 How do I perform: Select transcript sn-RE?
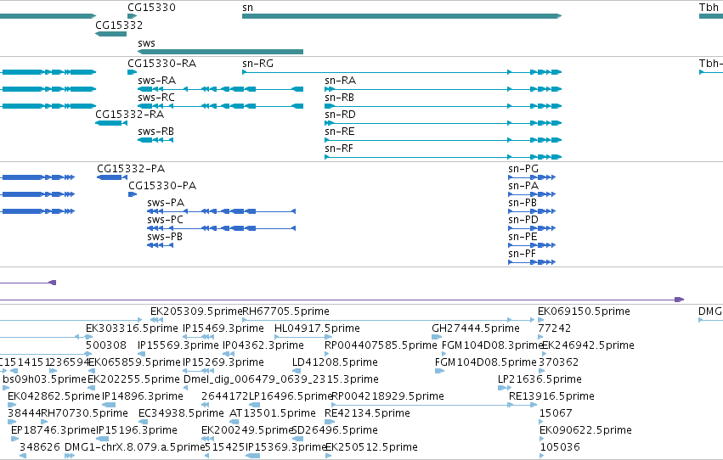click(x=443, y=140)
